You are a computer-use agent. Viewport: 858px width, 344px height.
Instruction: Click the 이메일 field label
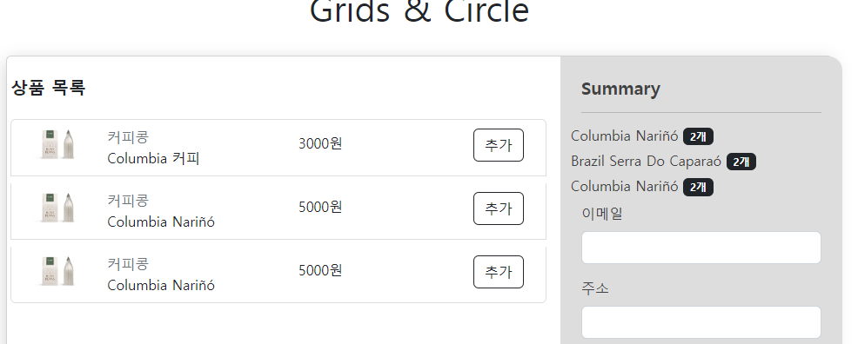[602, 214]
